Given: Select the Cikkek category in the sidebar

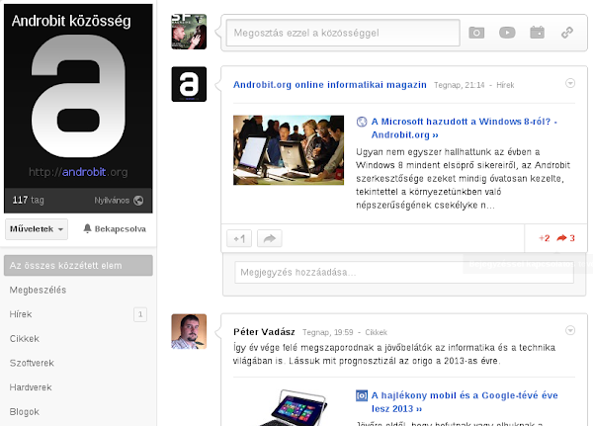Looking at the screenshot, I should [24, 339].
